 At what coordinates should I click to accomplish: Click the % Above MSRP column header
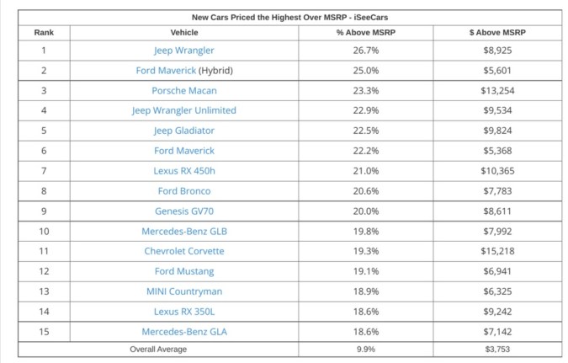366,32
